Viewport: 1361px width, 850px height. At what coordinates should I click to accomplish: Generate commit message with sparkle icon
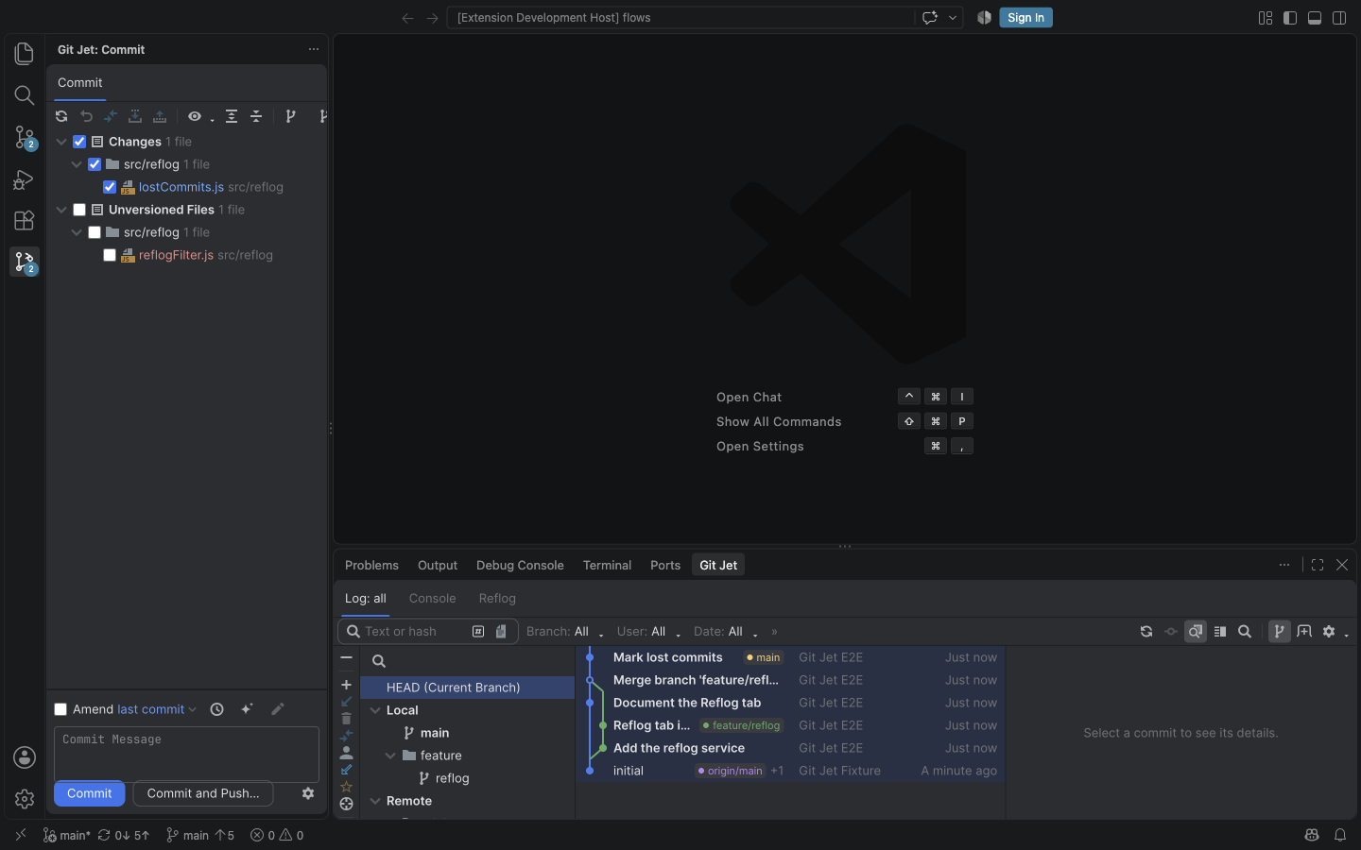(247, 709)
